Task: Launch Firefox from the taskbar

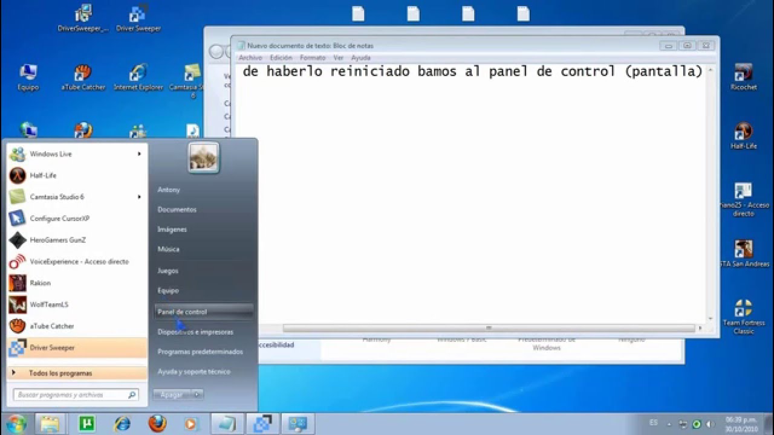Action: coord(157,424)
